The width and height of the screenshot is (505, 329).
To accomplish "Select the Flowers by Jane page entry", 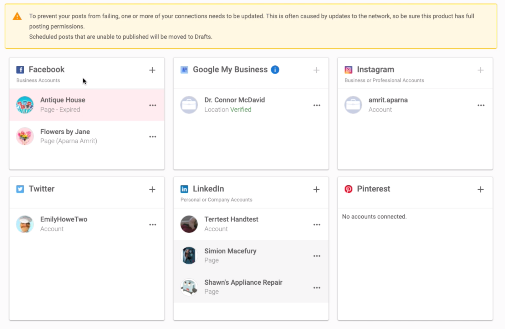I will click(x=71, y=136).
